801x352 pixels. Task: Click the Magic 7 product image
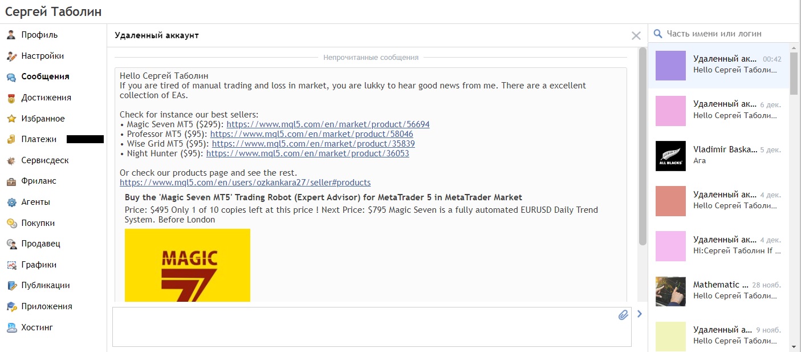pyautogui.click(x=188, y=265)
